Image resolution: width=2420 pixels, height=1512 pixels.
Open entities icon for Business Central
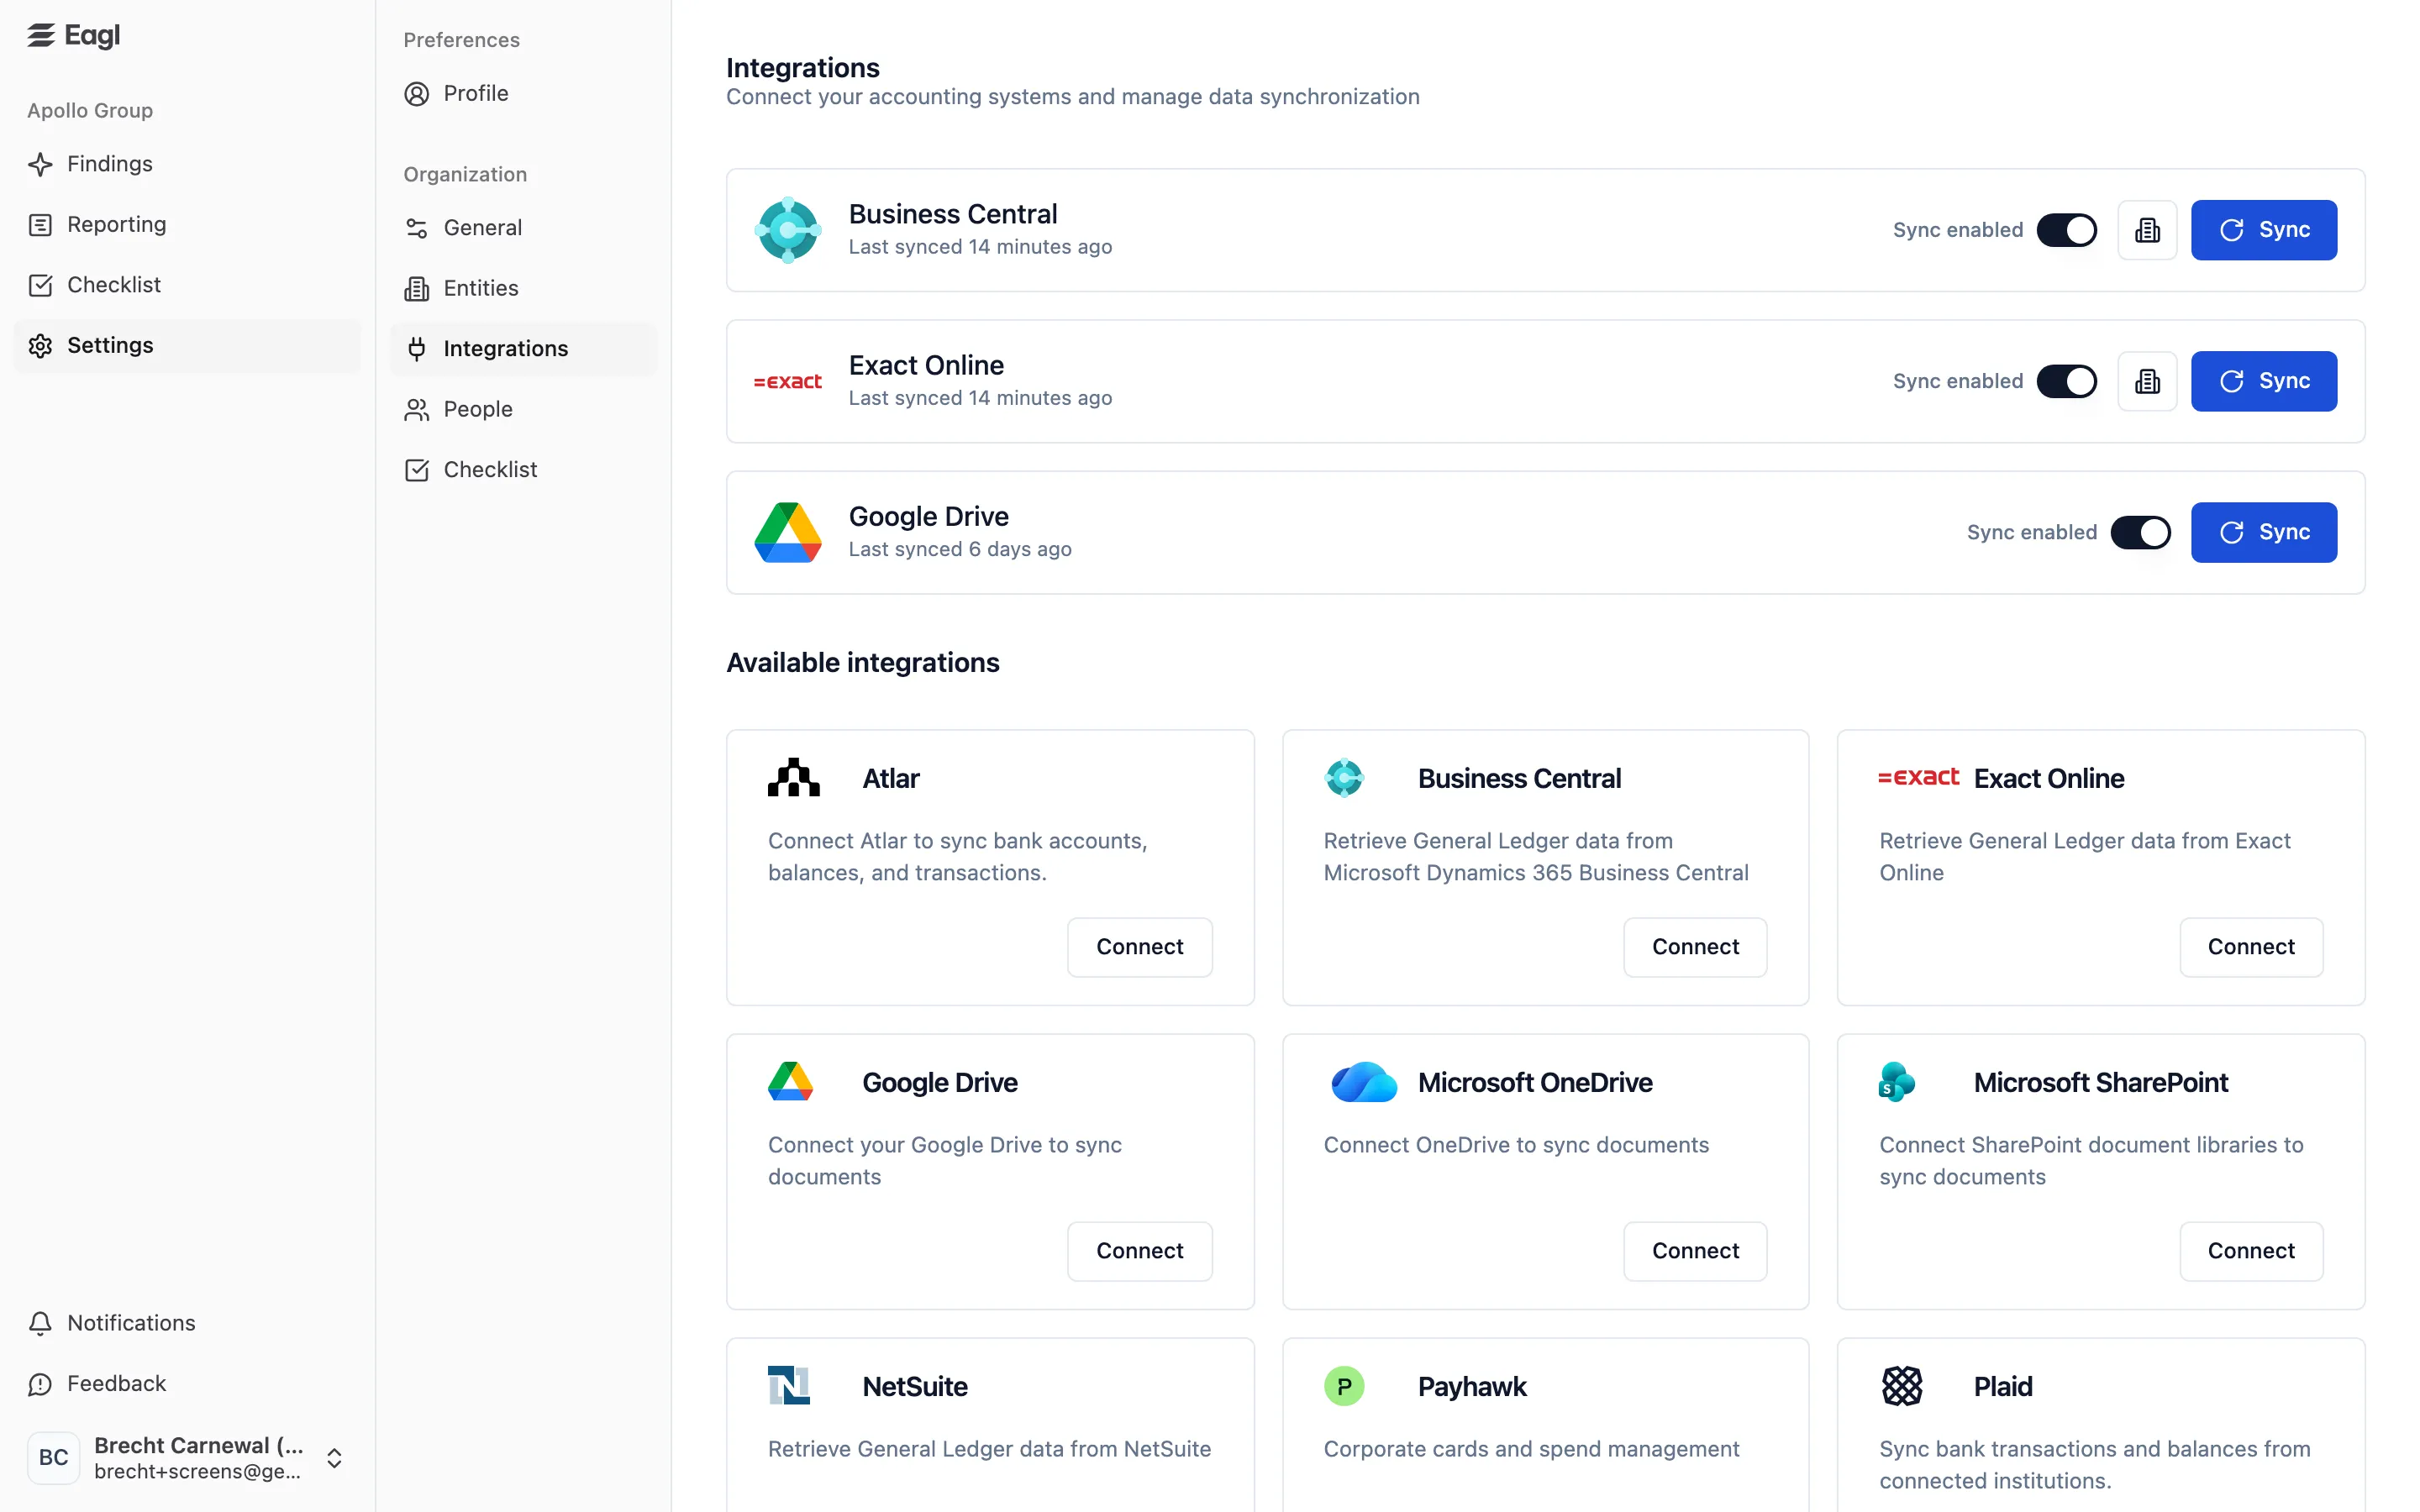2147,230
